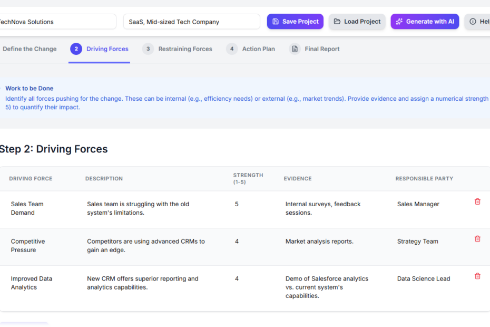Click the Data Science Lead responsible party
Image resolution: width=490 pixels, height=327 pixels.
pos(424,278)
